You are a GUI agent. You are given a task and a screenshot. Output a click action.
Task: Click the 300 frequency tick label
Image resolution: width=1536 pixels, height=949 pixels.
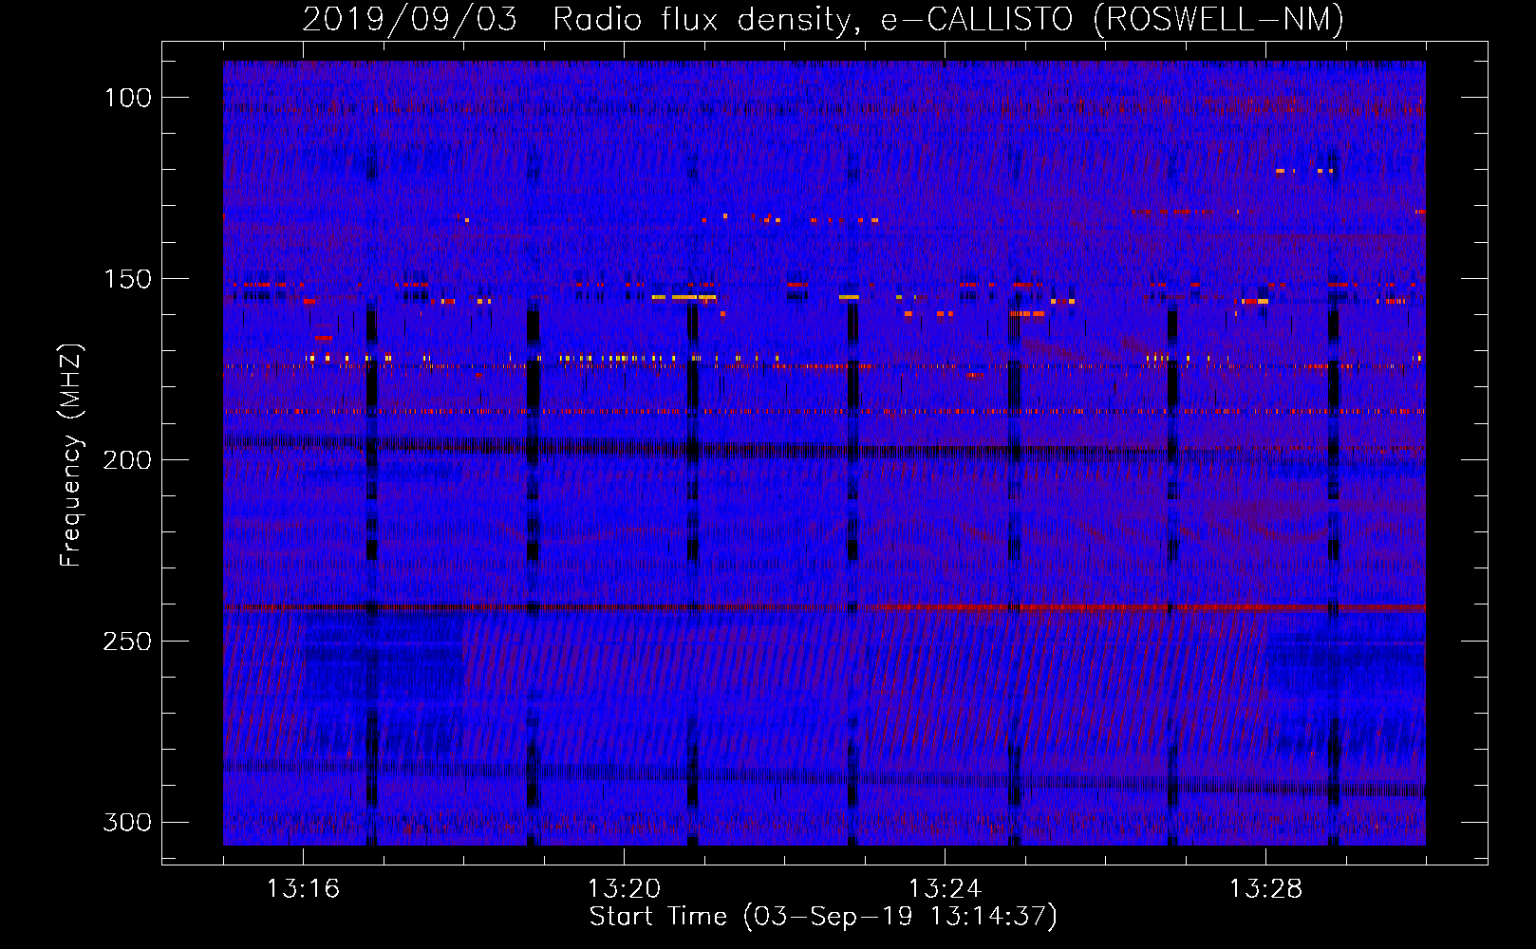(x=127, y=822)
